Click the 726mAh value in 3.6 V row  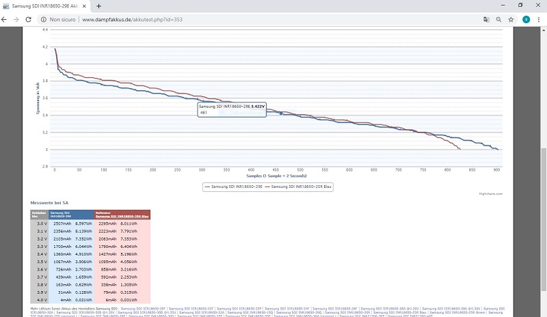64,269
